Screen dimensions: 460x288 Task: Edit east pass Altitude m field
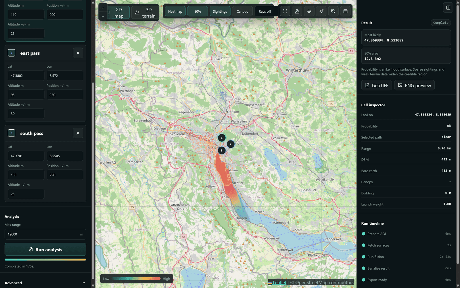[x=26, y=95]
